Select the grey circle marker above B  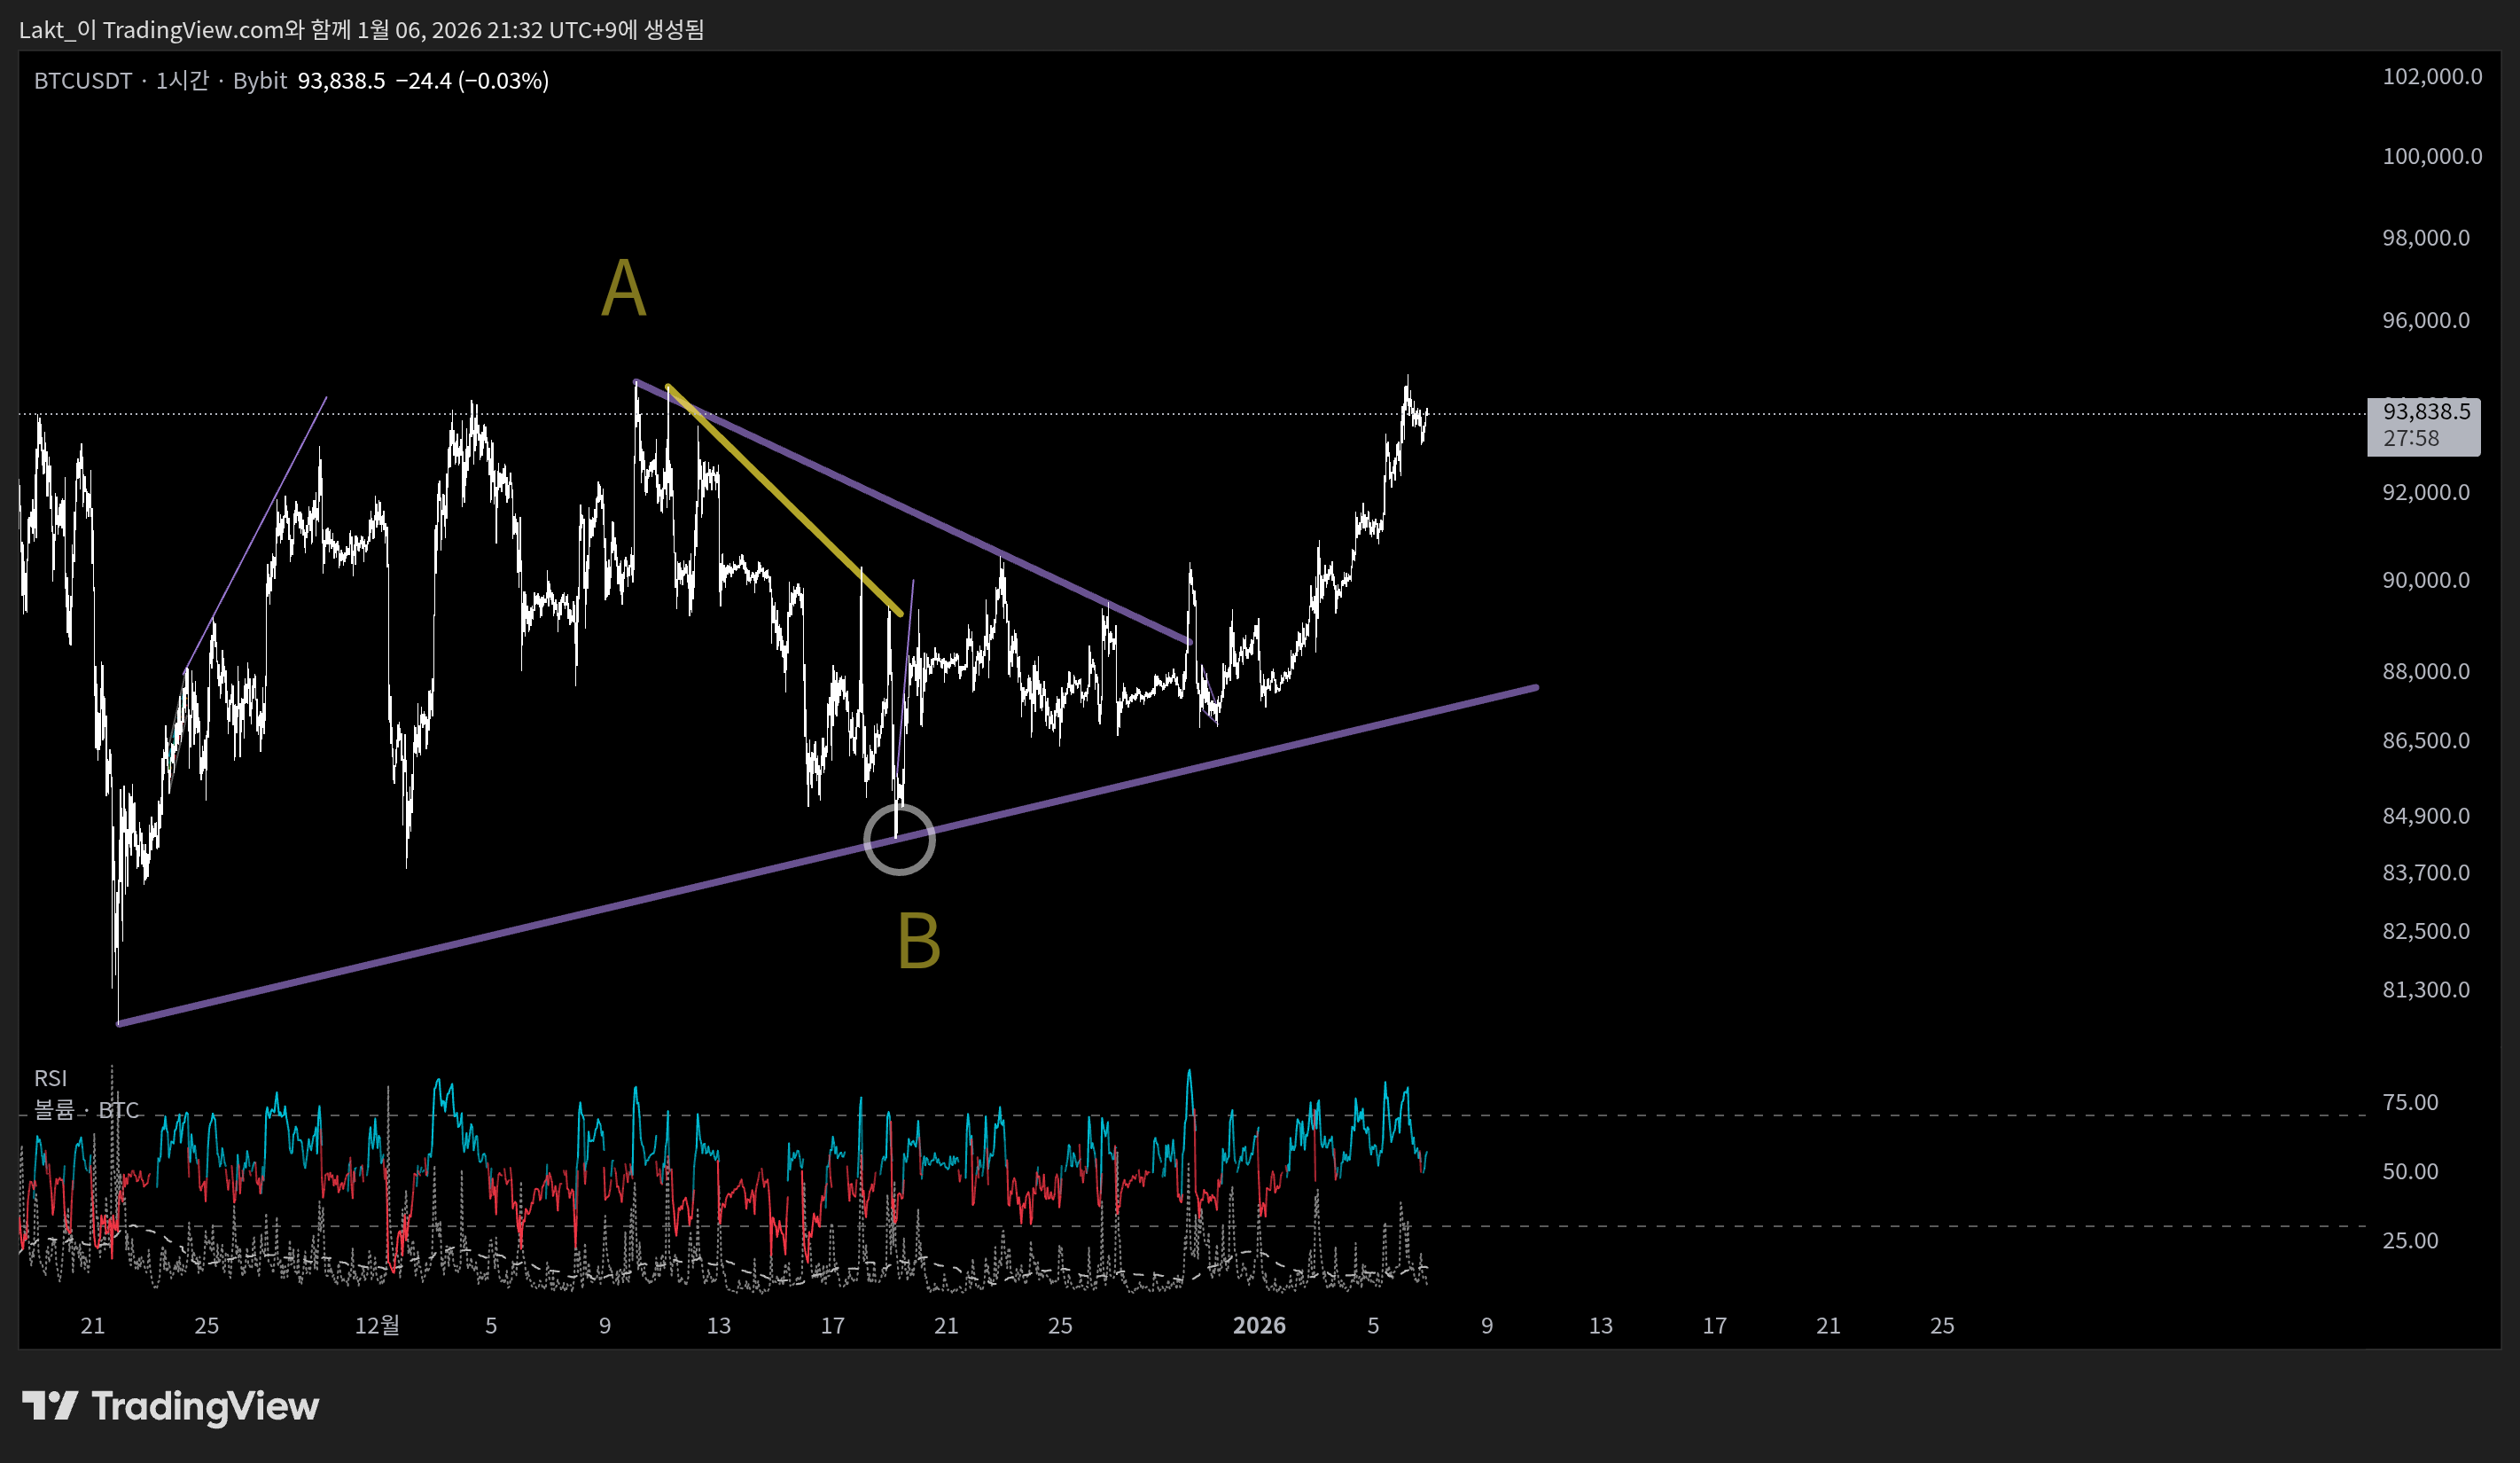coord(899,839)
